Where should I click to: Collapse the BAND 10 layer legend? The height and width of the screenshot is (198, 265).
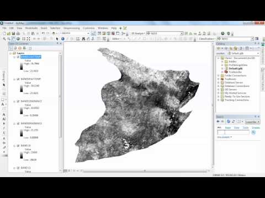14,146
